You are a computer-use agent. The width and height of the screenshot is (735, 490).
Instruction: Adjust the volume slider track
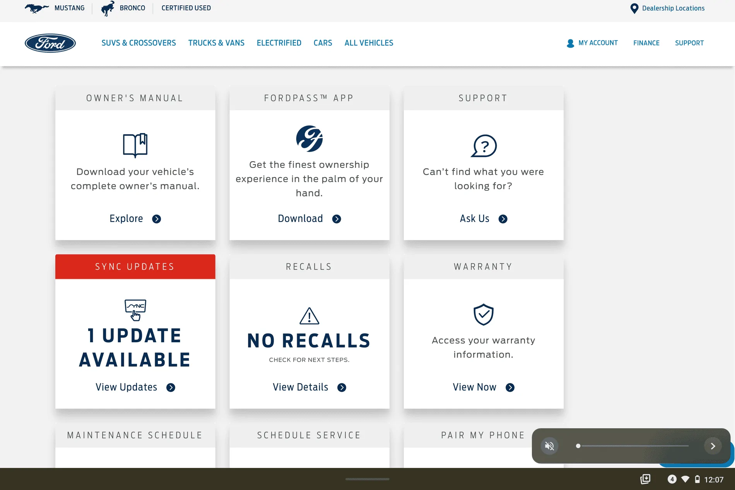pos(632,446)
